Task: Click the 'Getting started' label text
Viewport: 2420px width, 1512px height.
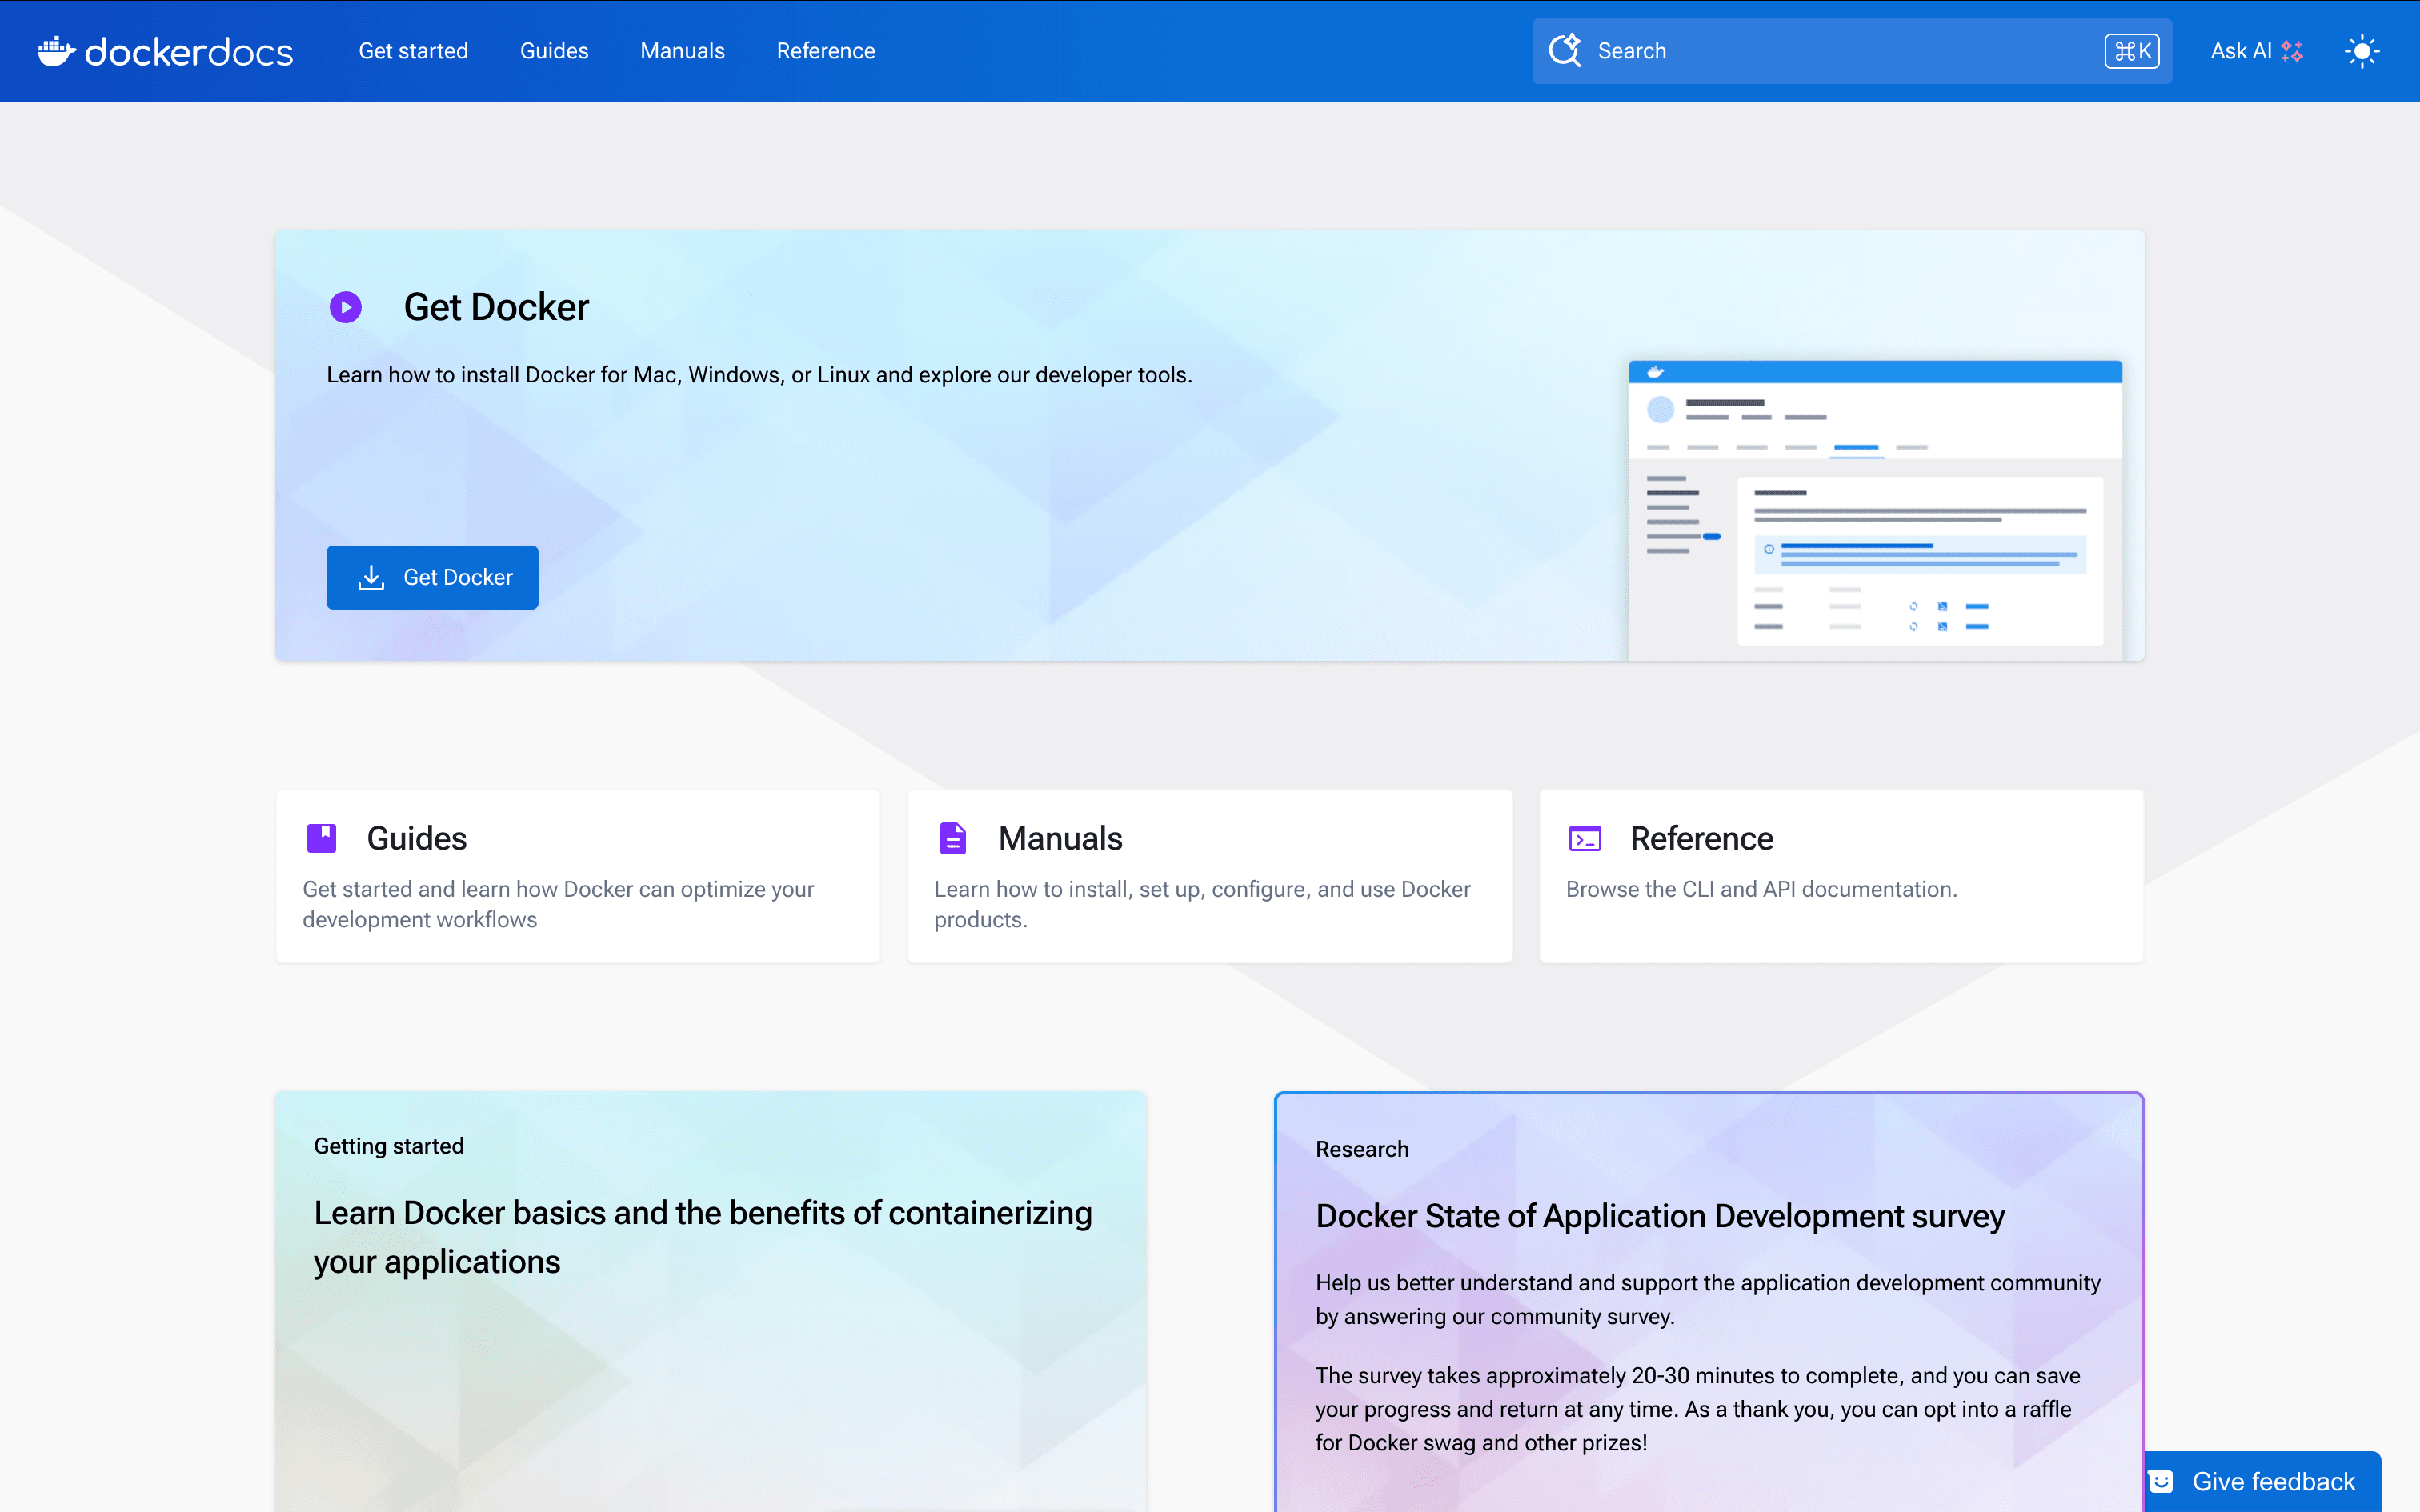Action: pos(389,1146)
